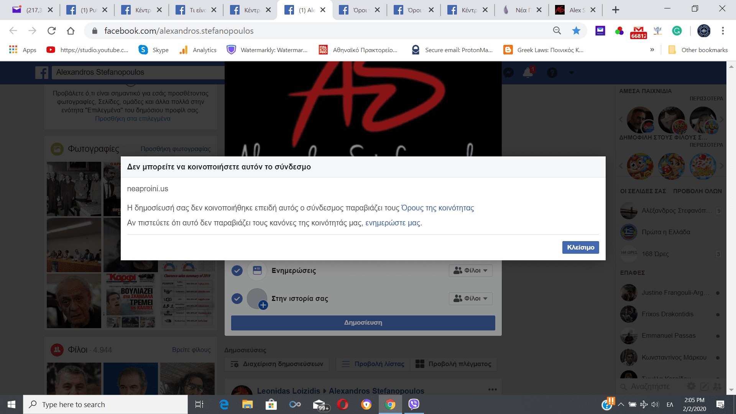Click ΠΡΟΒΟΛΗ ΟΛΩΝ for your pages

click(x=697, y=191)
